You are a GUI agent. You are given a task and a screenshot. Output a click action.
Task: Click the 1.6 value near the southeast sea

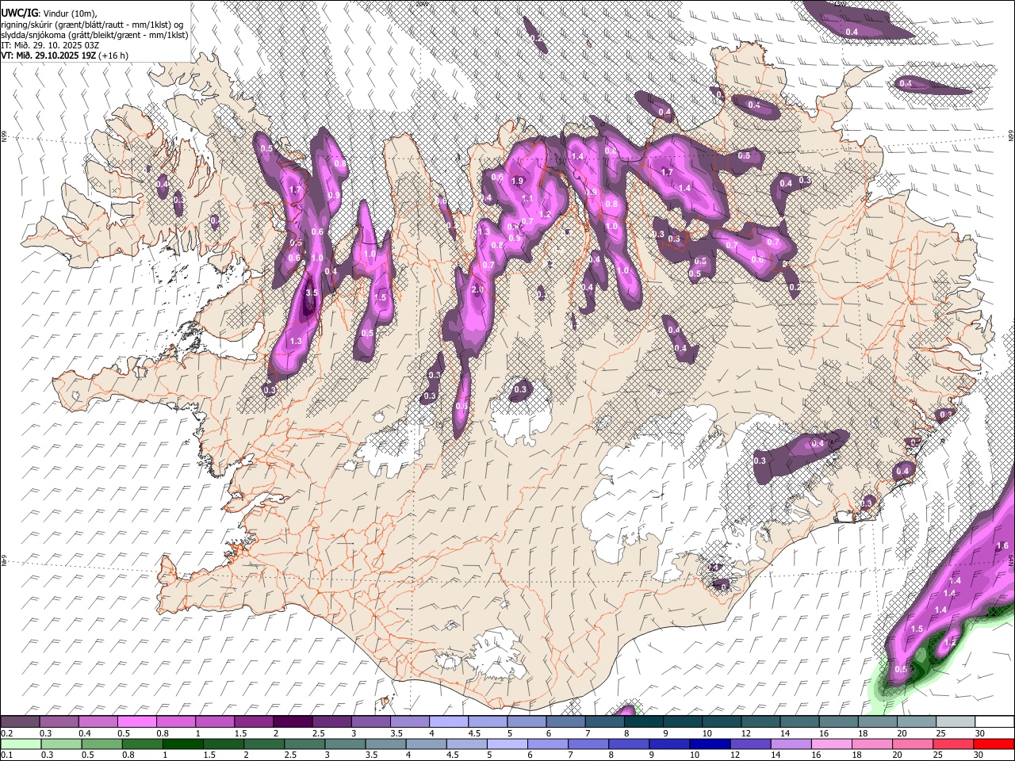(x=1002, y=545)
